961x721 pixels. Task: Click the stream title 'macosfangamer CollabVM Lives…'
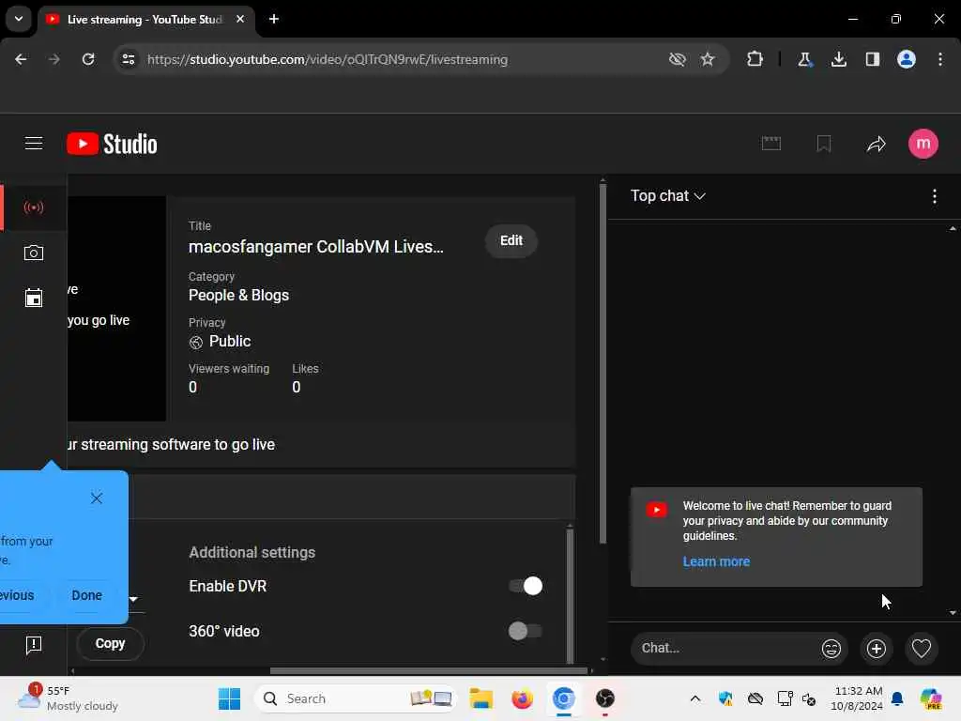click(315, 247)
